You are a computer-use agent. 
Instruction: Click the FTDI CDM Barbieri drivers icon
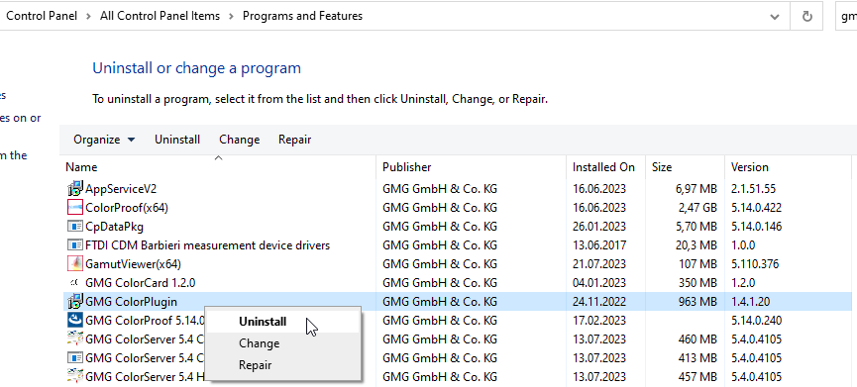pos(74,245)
